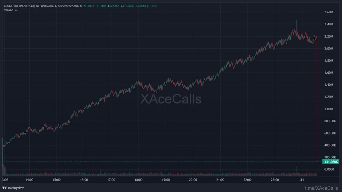
Task: Click the 15:00 time axis label
Action: point(56,180)
